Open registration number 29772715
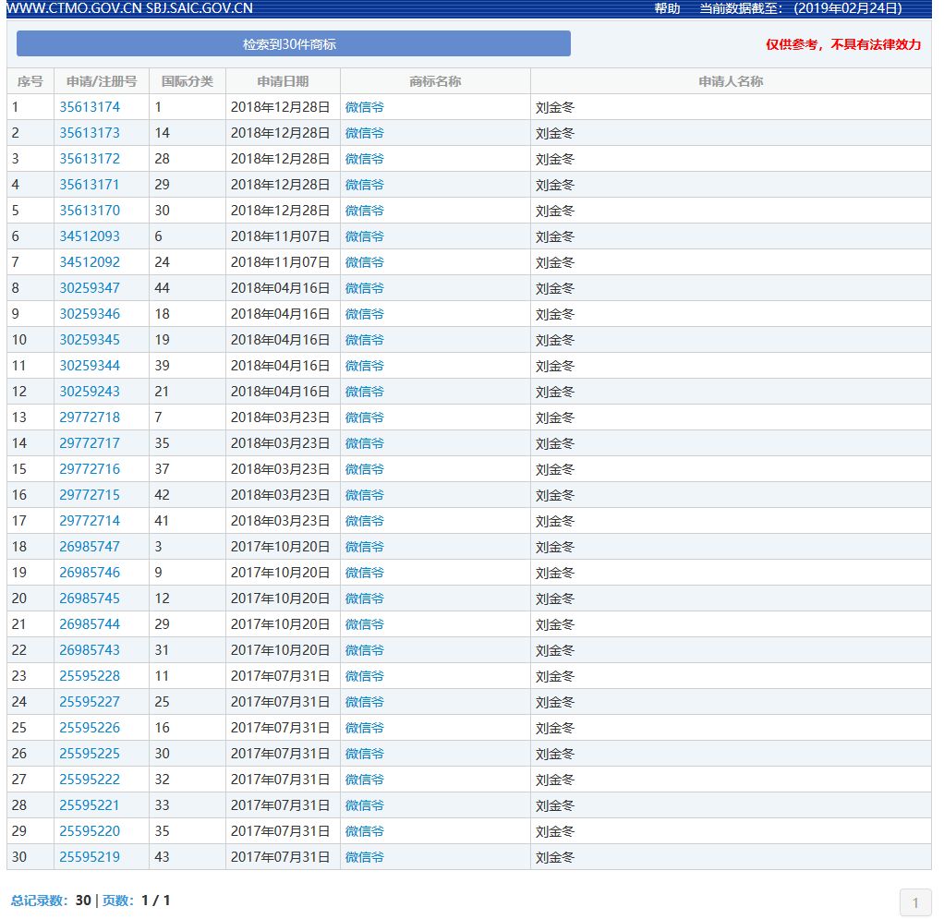The height and width of the screenshot is (919, 944). tap(90, 495)
